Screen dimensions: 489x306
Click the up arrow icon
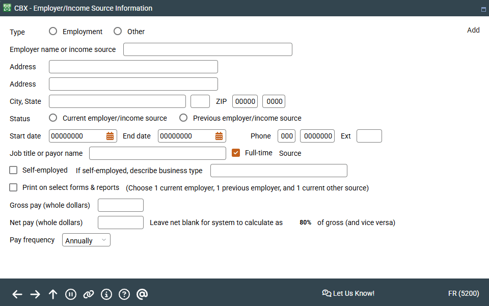coord(52,294)
